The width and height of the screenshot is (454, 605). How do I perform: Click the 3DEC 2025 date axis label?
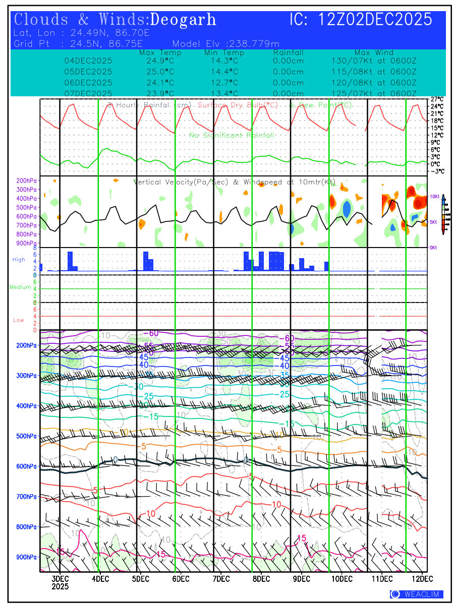[60, 582]
